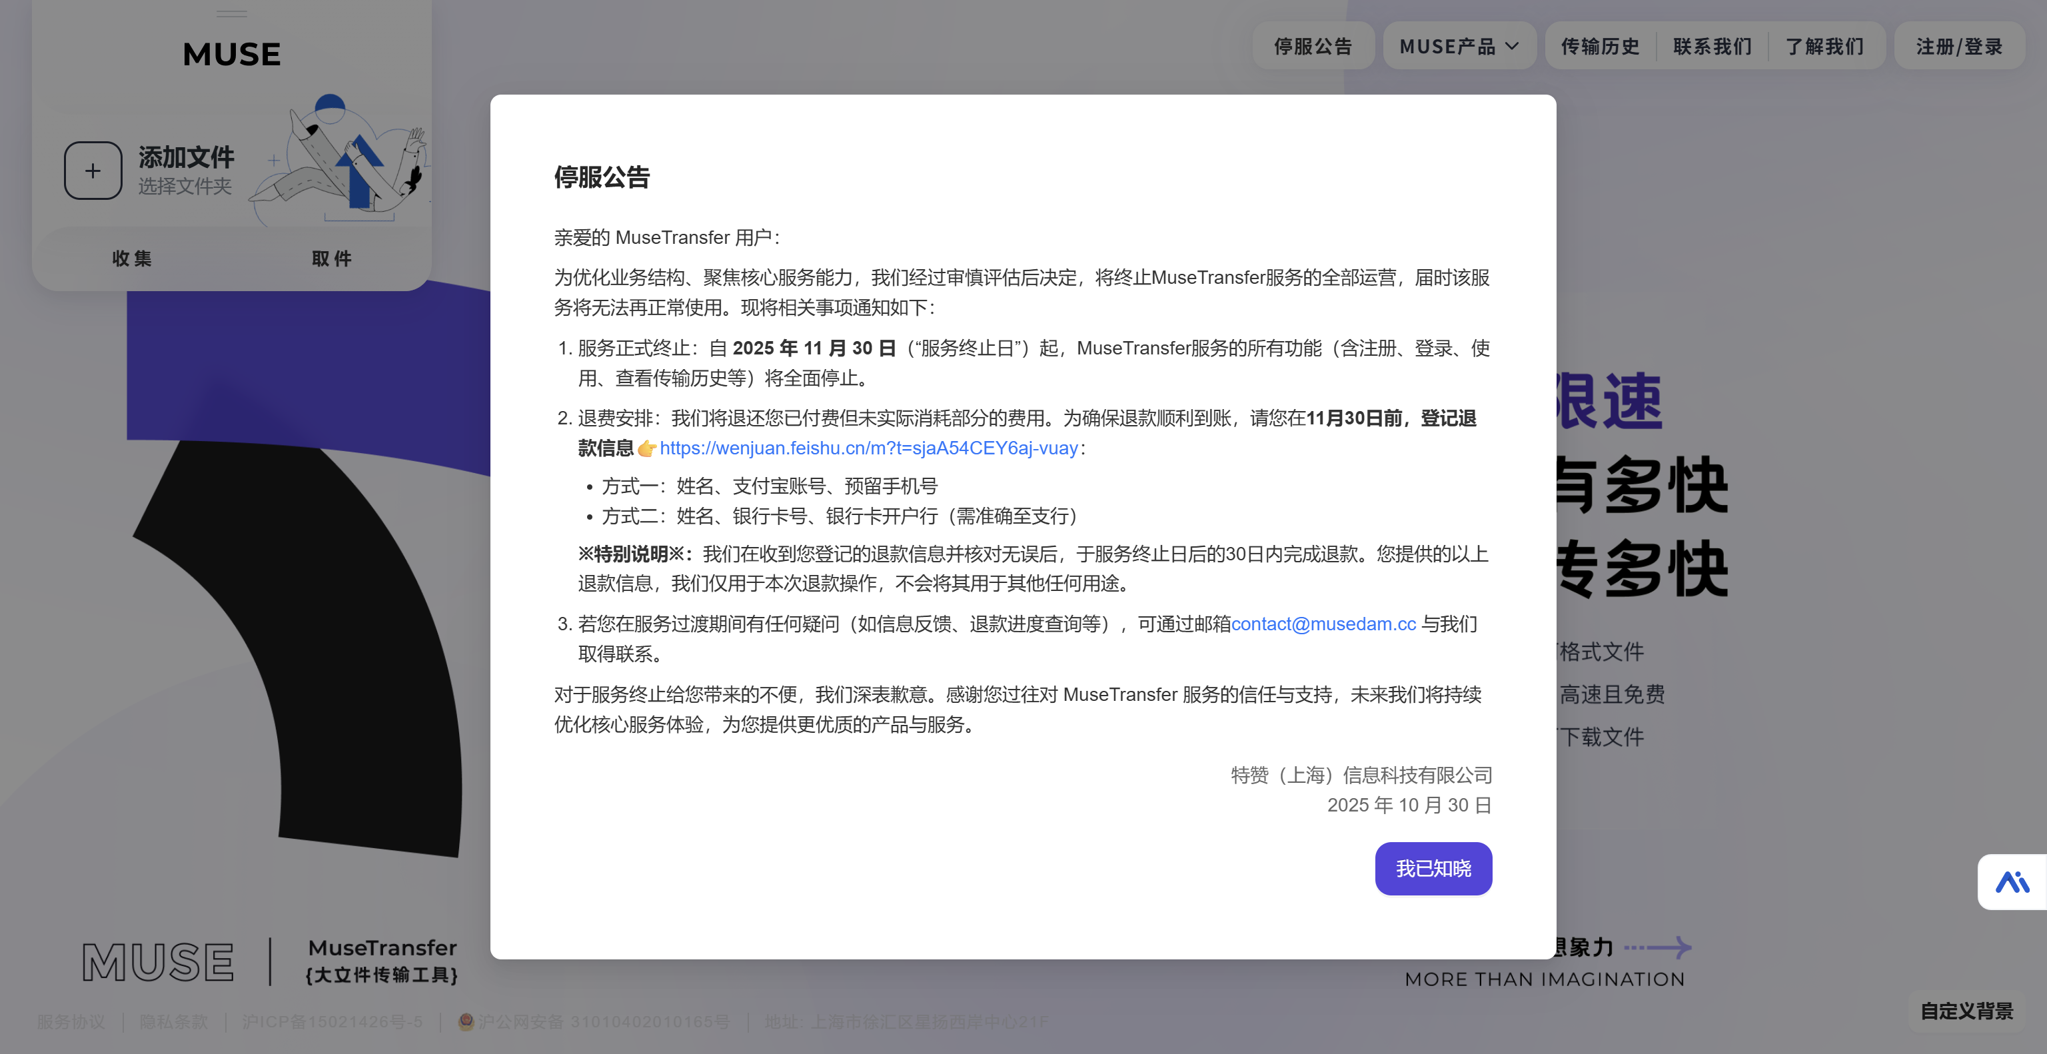
Task: Click the 自定义背景 button
Action: click(1966, 1011)
